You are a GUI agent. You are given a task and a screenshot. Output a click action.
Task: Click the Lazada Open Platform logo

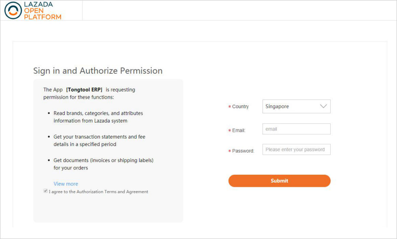tap(33, 10)
